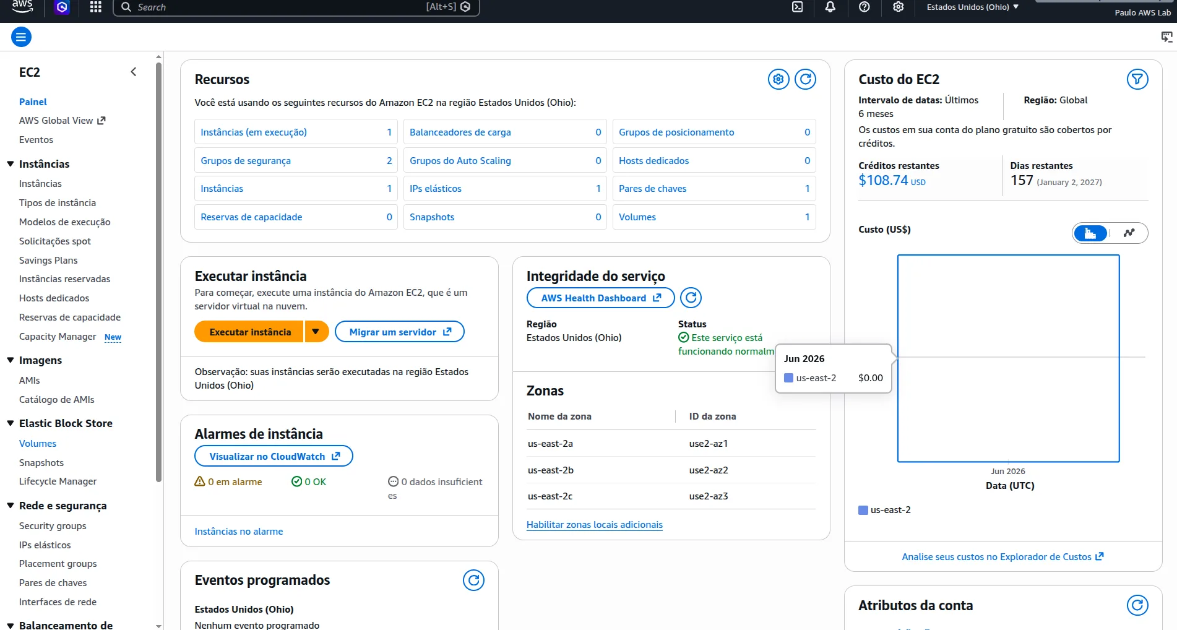The width and height of the screenshot is (1177, 630).
Task: Collapse the Instâncias sidebar section
Action: pos(11,164)
